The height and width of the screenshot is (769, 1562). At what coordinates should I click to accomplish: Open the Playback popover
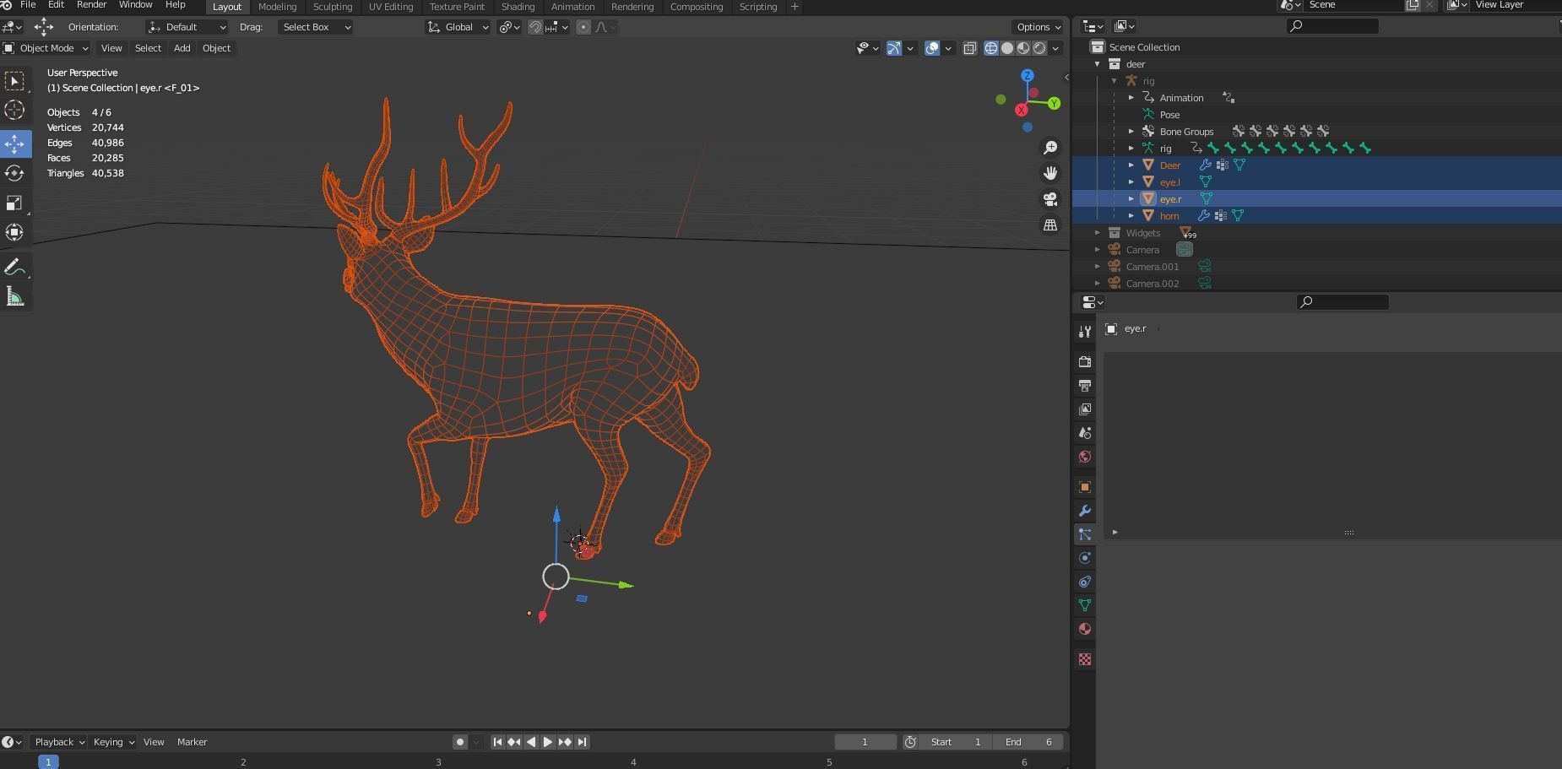click(59, 742)
